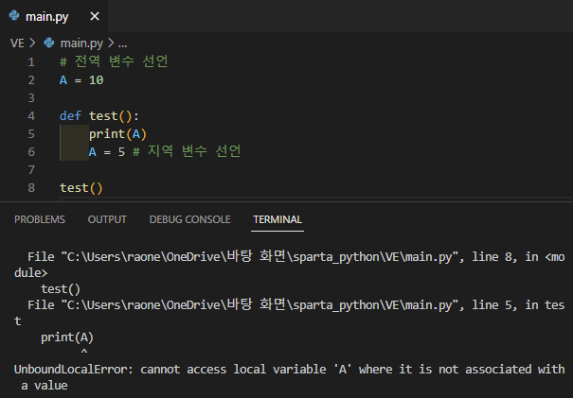
Task: Click the '# 지역 변수 선언' comment
Action: coord(187,151)
